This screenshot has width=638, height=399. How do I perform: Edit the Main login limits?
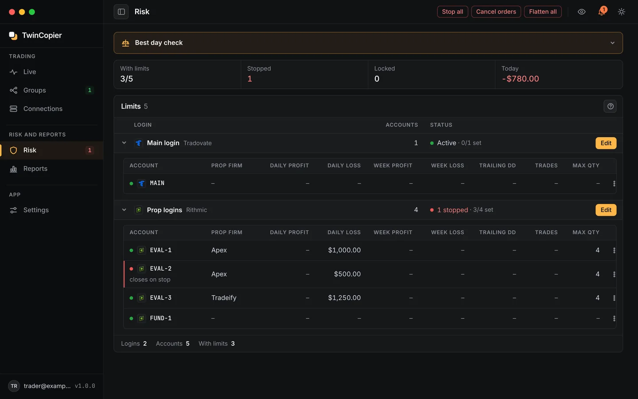pos(606,143)
